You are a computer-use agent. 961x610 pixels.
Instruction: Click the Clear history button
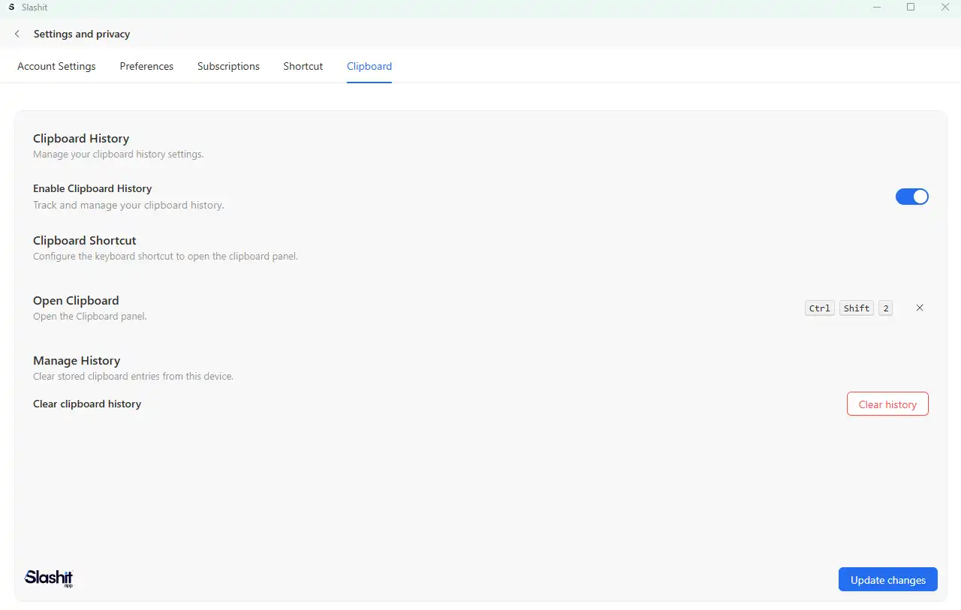pos(887,404)
